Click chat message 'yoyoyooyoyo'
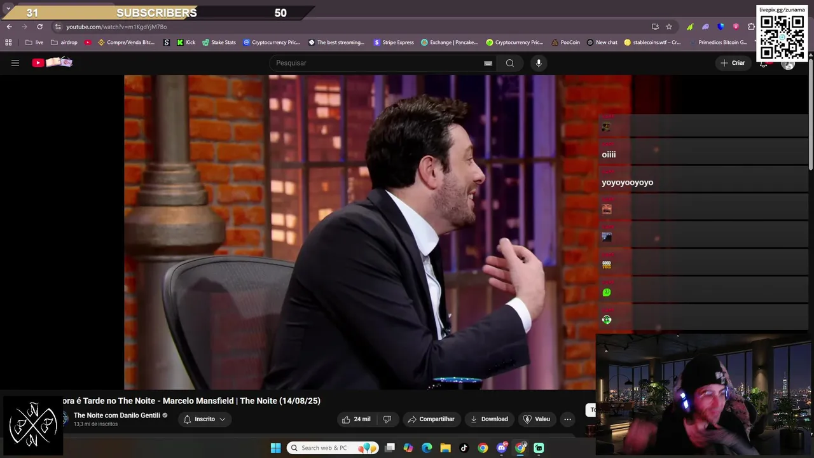This screenshot has width=814, height=458. 627,183
